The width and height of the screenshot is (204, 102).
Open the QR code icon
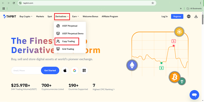click(84, 70)
